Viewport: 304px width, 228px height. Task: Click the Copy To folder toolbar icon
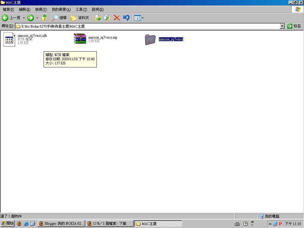click(x=107, y=18)
